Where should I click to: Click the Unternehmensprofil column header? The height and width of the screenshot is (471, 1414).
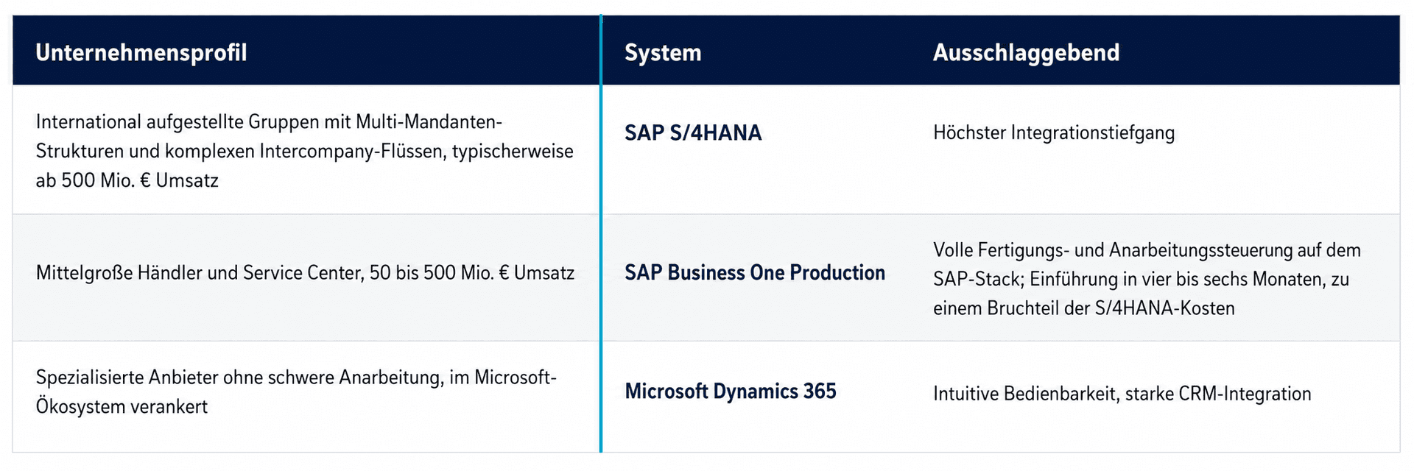coord(141,53)
